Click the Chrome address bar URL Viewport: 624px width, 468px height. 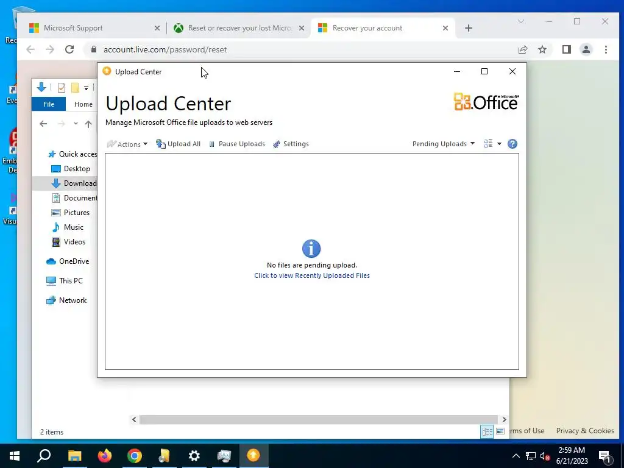click(x=165, y=49)
